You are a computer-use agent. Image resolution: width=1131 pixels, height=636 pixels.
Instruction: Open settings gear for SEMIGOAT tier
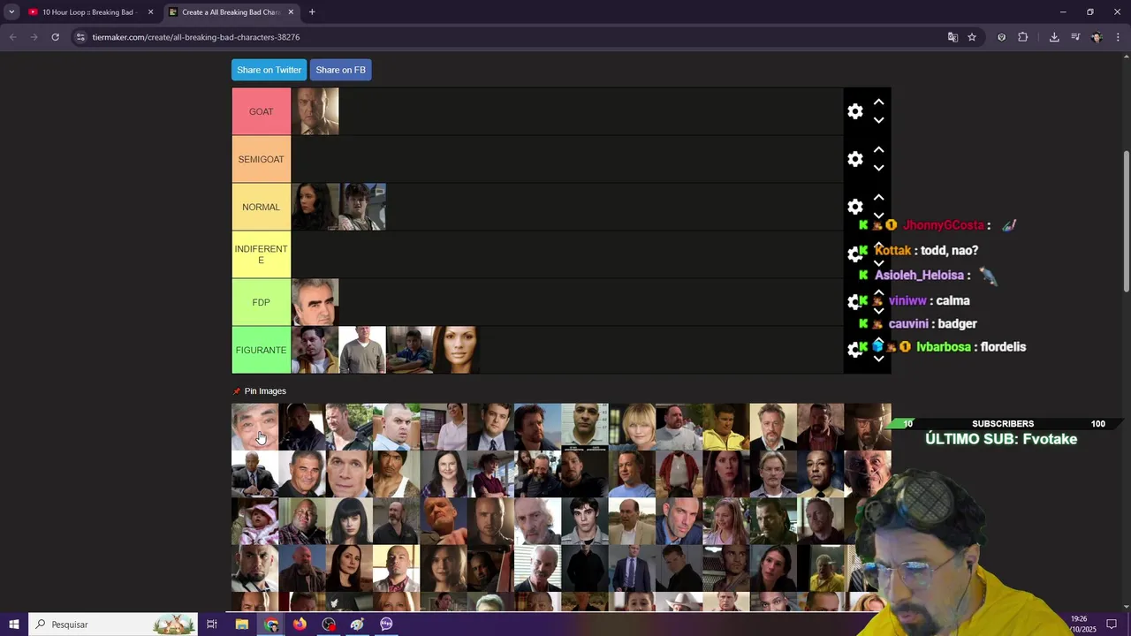click(x=854, y=159)
